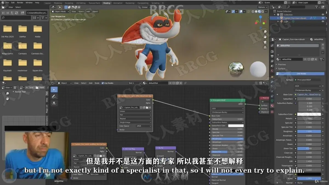This screenshot has height=185, width=329.
Task: Open the Object Mode dropdown
Action: [60, 12]
